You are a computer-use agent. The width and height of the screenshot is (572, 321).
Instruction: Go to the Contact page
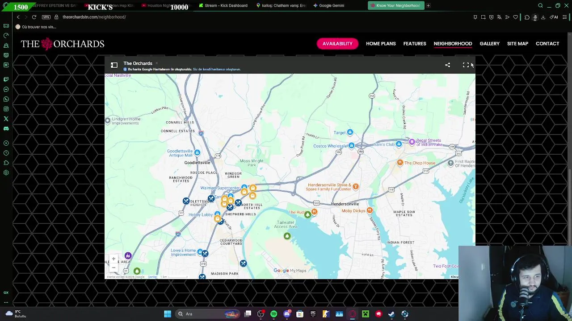547,44
